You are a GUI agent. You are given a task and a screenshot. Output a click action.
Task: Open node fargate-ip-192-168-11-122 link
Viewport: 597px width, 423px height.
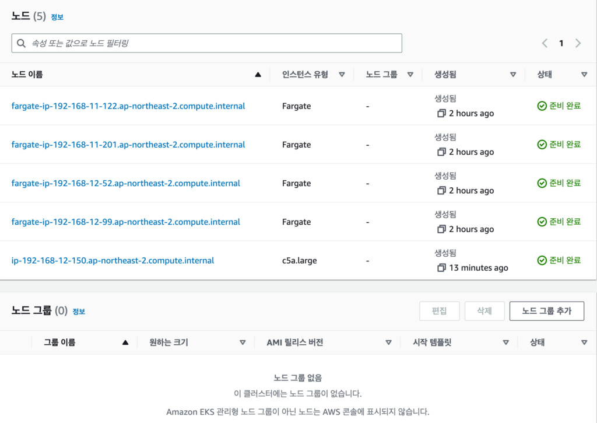click(128, 106)
